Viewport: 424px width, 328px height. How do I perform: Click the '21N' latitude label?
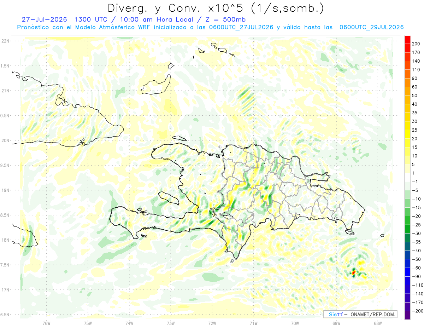tap(5, 91)
